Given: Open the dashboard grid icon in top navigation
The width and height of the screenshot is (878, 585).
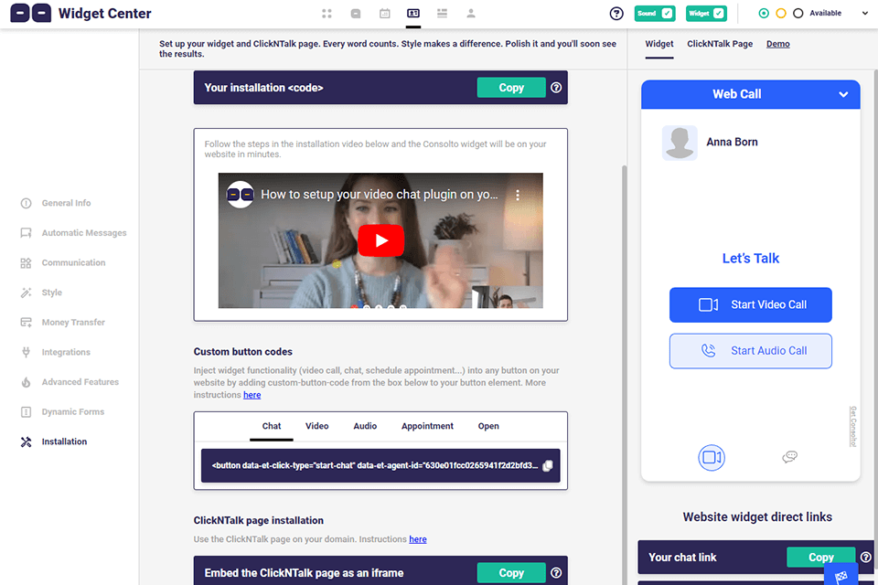Looking at the screenshot, I should pyautogui.click(x=327, y=14).
